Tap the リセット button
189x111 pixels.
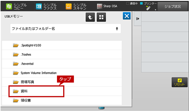(x=180, y=82)
